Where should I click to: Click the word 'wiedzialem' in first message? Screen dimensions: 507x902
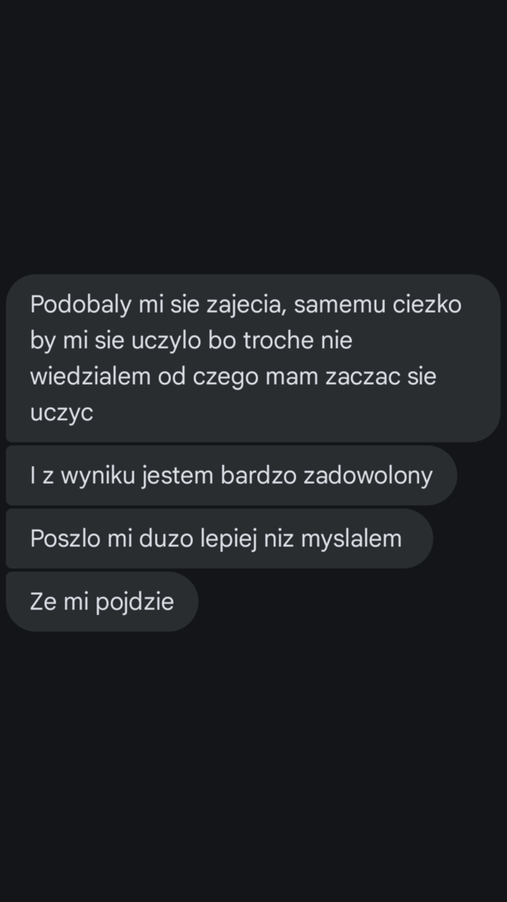90,377
